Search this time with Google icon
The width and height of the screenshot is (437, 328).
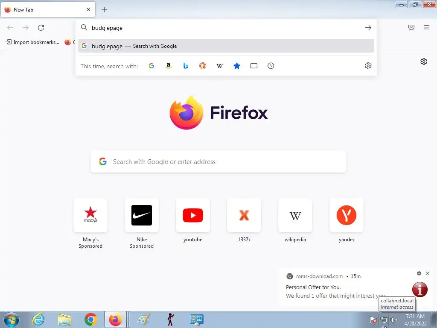(x=151, y=66)
